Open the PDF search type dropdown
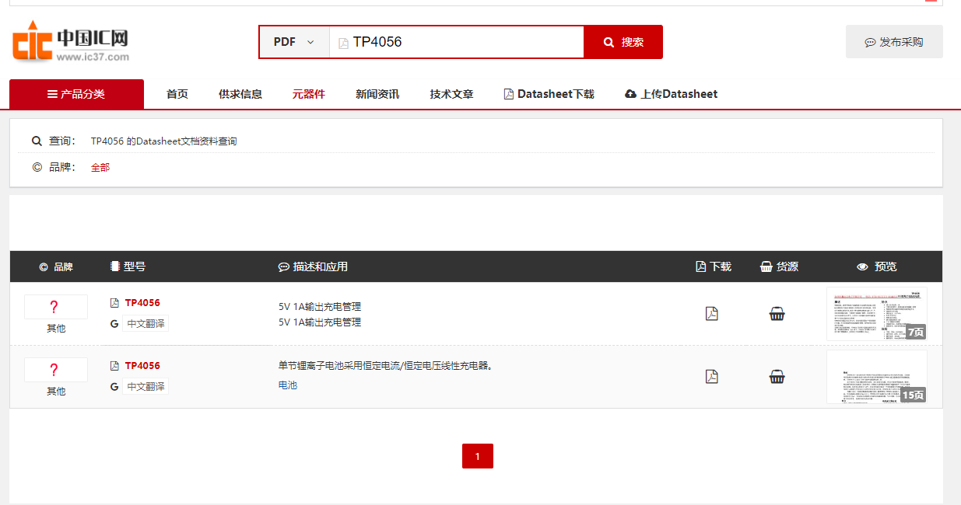The width and height of the screenshot is (961, 505). (294, 42)
